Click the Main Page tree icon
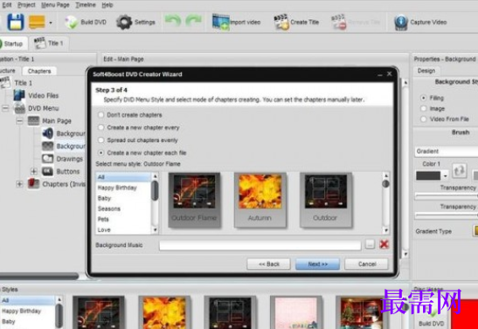Screen dimensions: 478x329 (x=33, y=120)
